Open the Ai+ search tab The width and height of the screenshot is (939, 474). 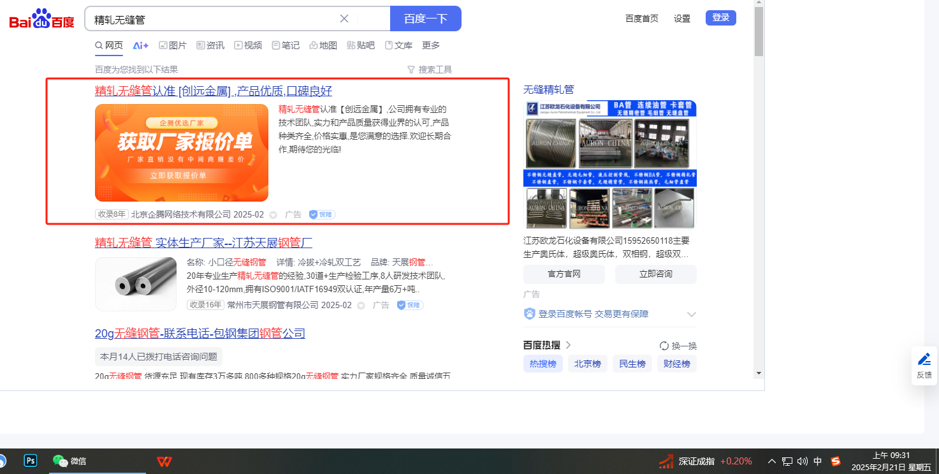140,45
